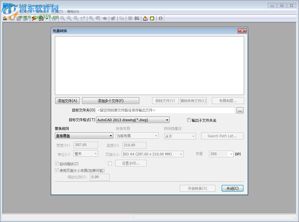Open the Print icon on the toolbar

coord(54,18)
